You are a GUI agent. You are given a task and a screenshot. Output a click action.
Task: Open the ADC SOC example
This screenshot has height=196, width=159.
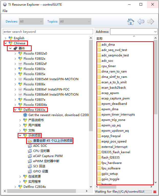[x=40, y=146]
